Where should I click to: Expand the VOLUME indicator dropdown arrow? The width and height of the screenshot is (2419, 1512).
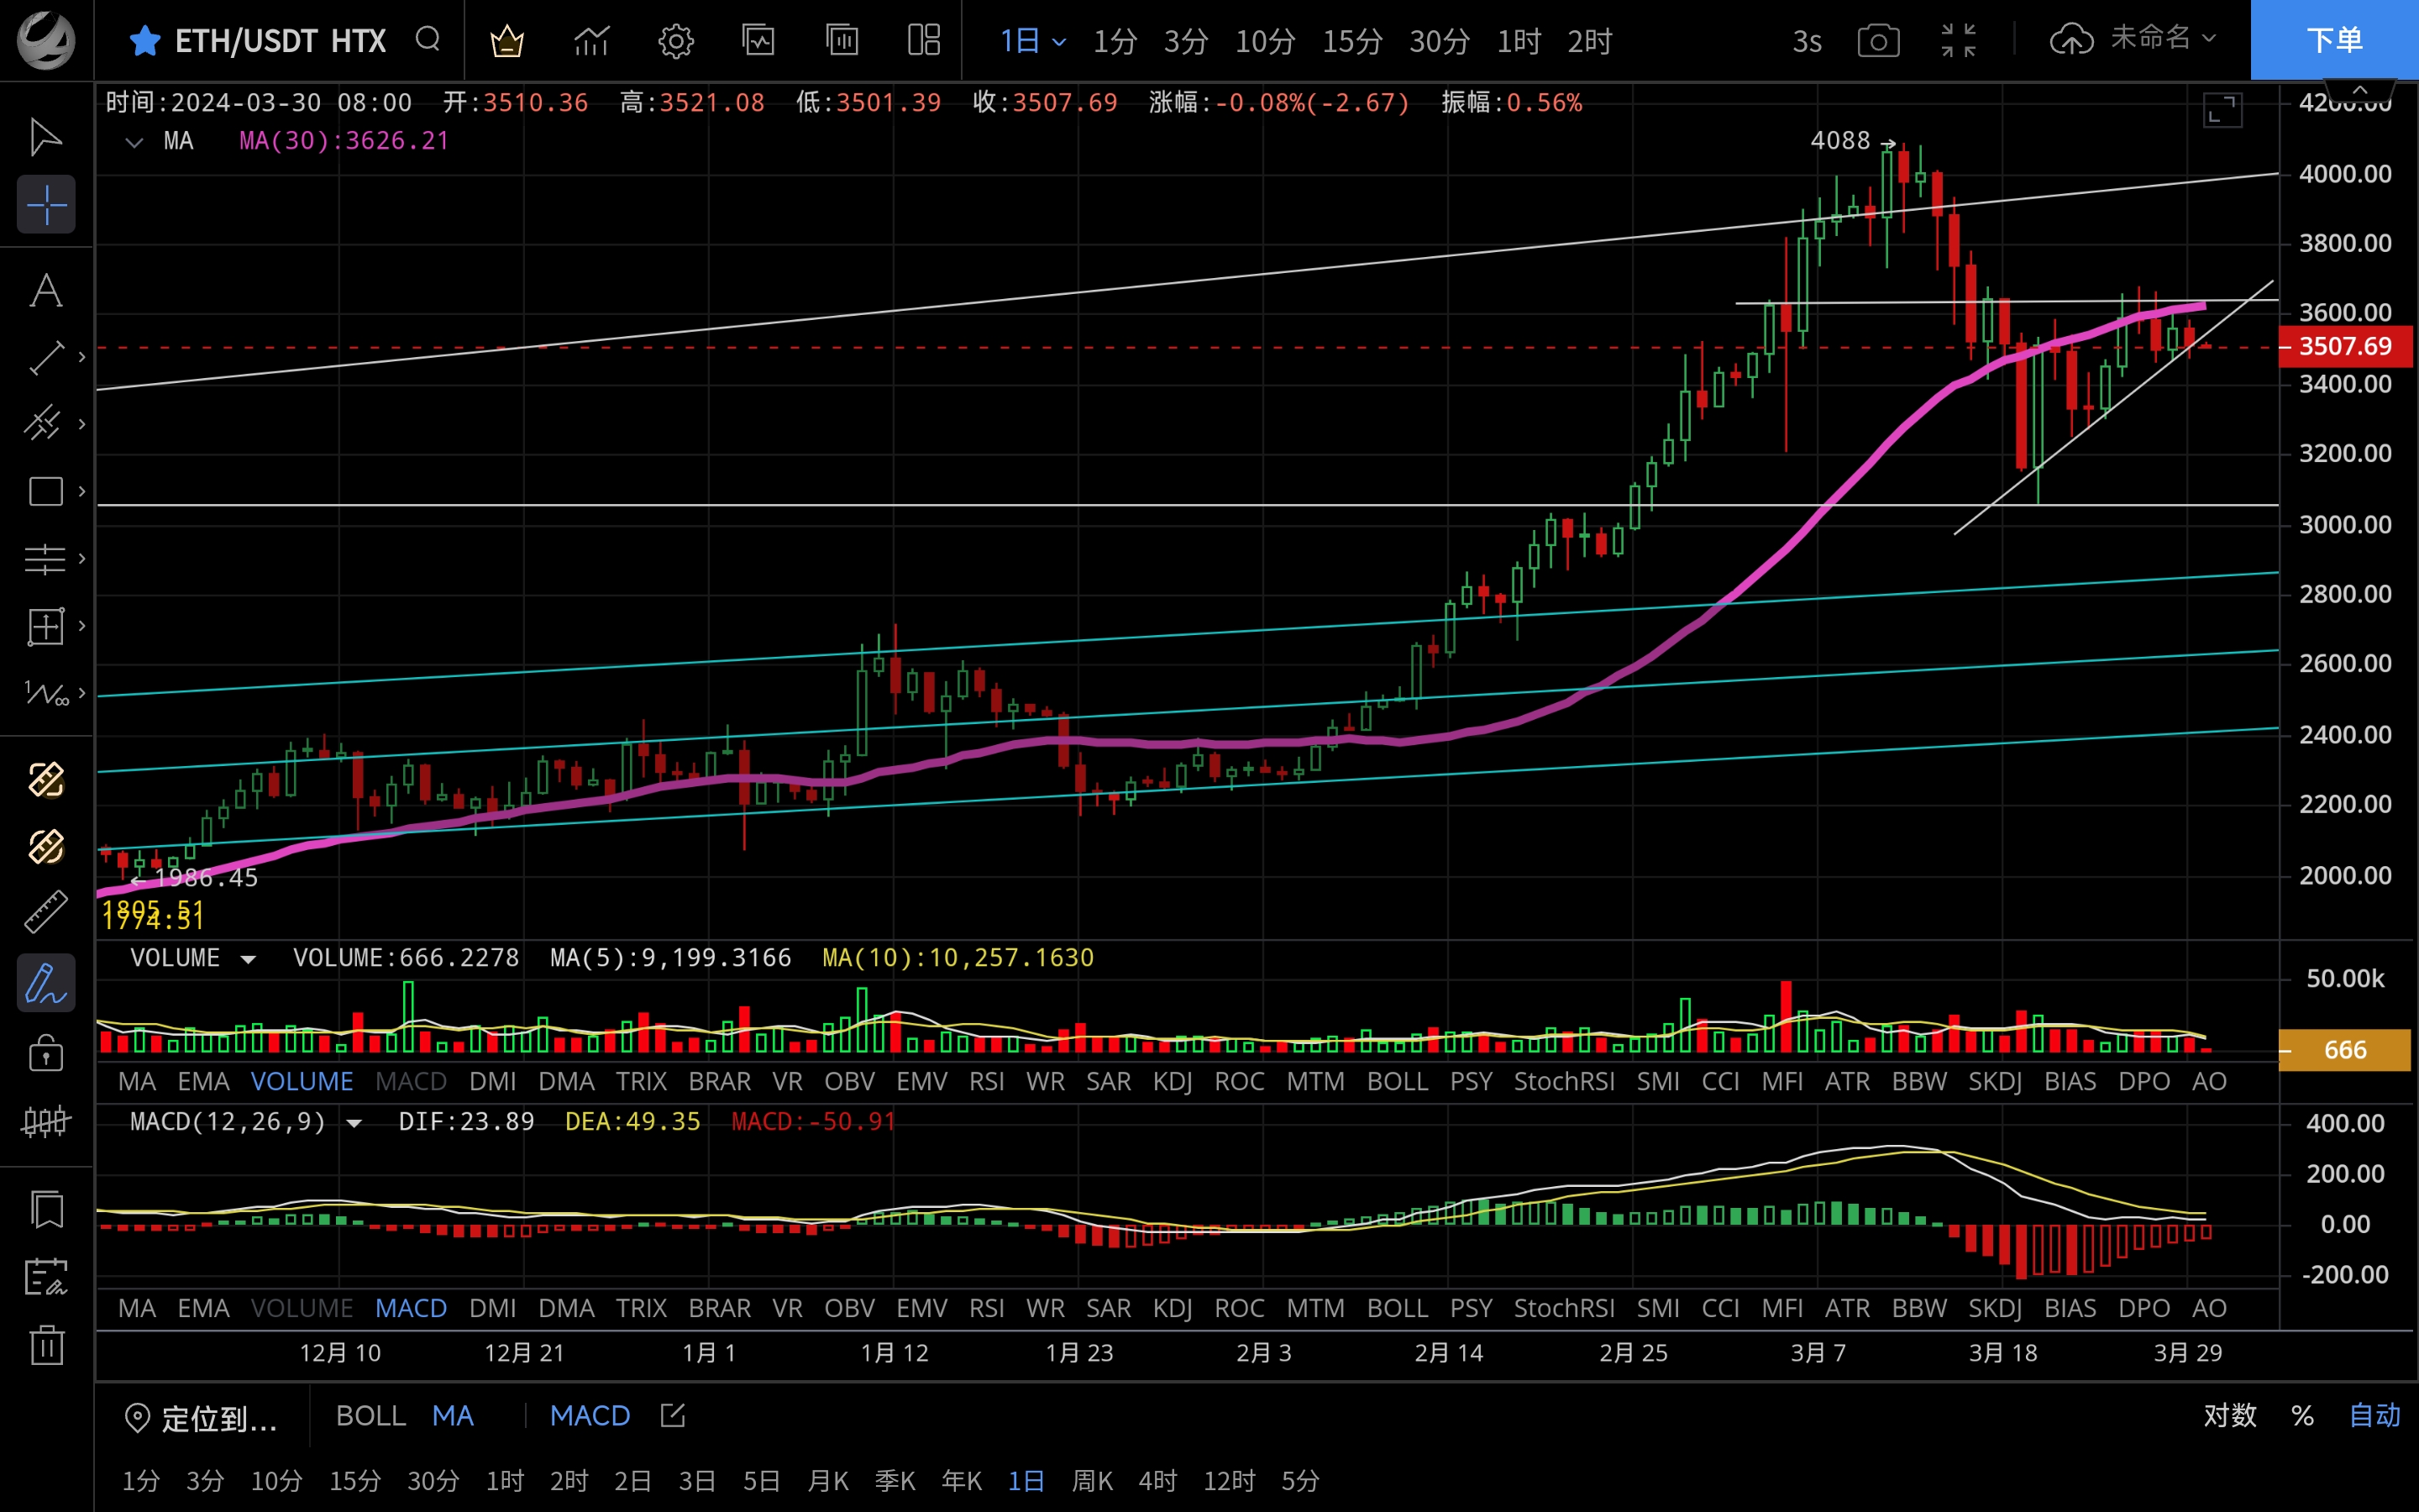coord(248,959)
